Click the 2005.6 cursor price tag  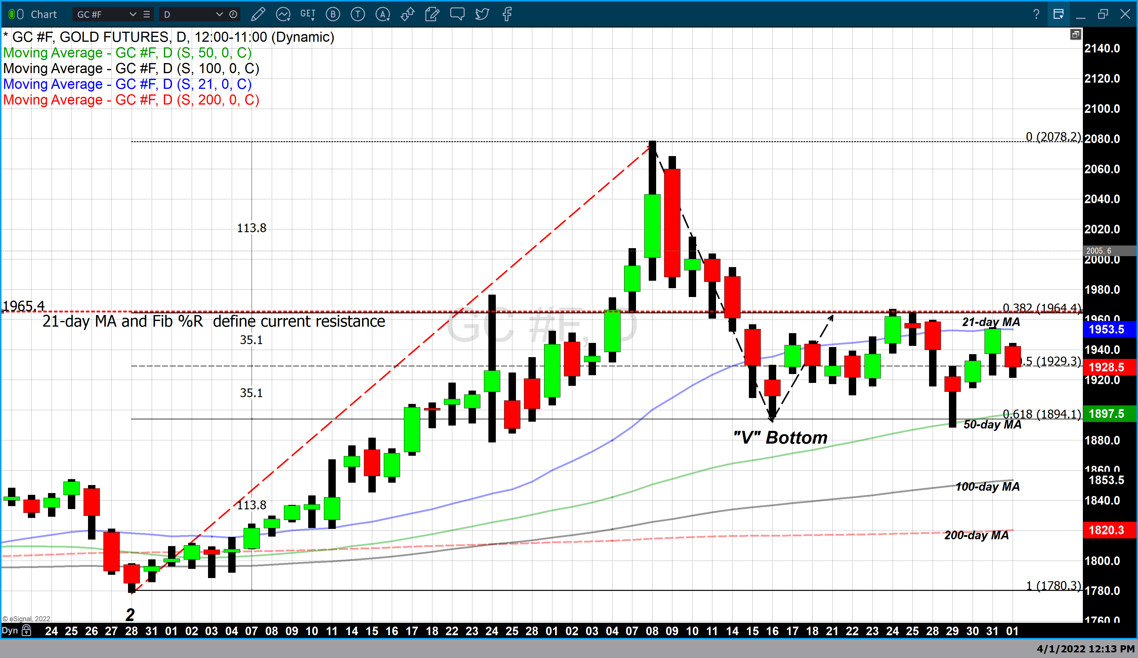[1110, 251]
